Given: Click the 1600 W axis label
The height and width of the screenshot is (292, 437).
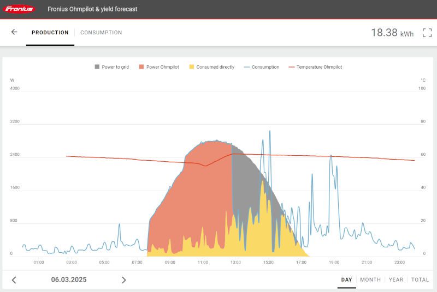Looking at the screenshot, I should point(15,187).
